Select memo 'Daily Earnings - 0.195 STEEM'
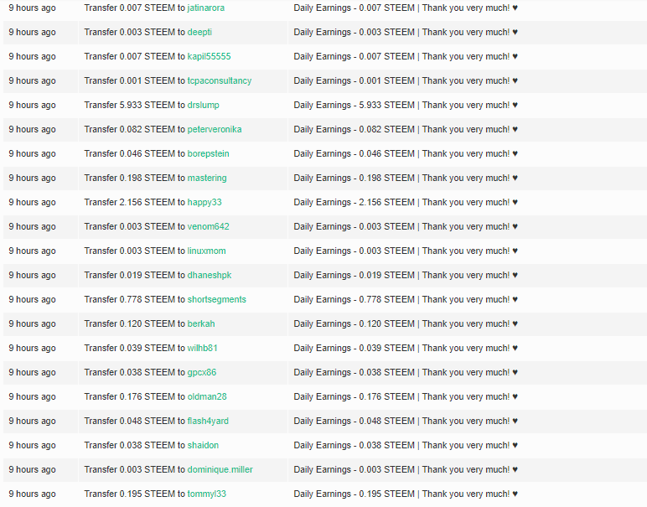Image resolution: width=647 pixels, height=507 pixels. 354,494
